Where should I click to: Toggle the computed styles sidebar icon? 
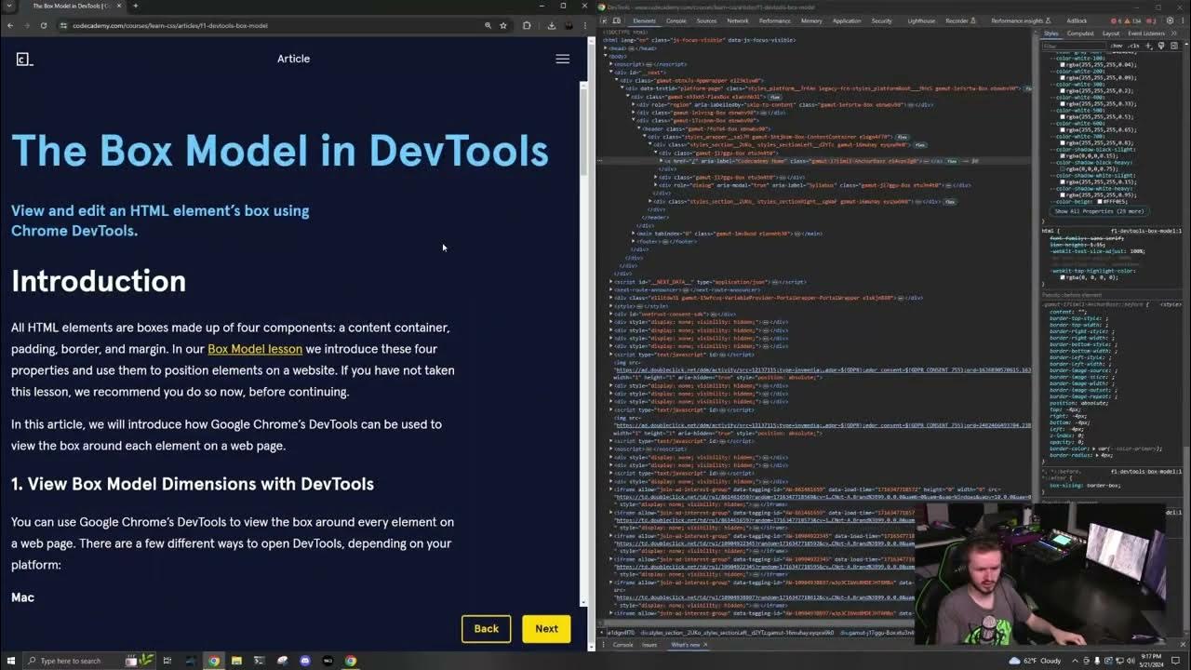click(1173, 46)
